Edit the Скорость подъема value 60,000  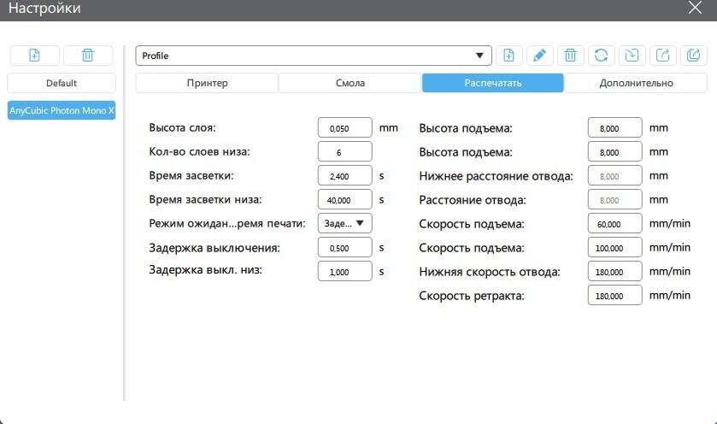click(615, 224)
